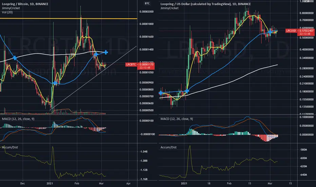Click the 0.00001170 current price label
Viewport: 316px width, 187px height.
pos(146,65)
